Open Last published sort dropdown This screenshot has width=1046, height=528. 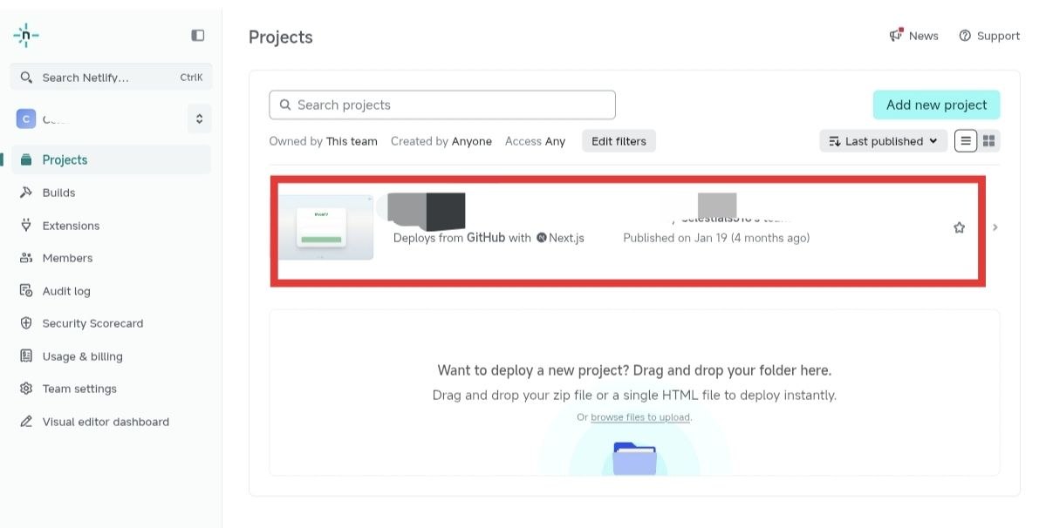tap(883, 141)
